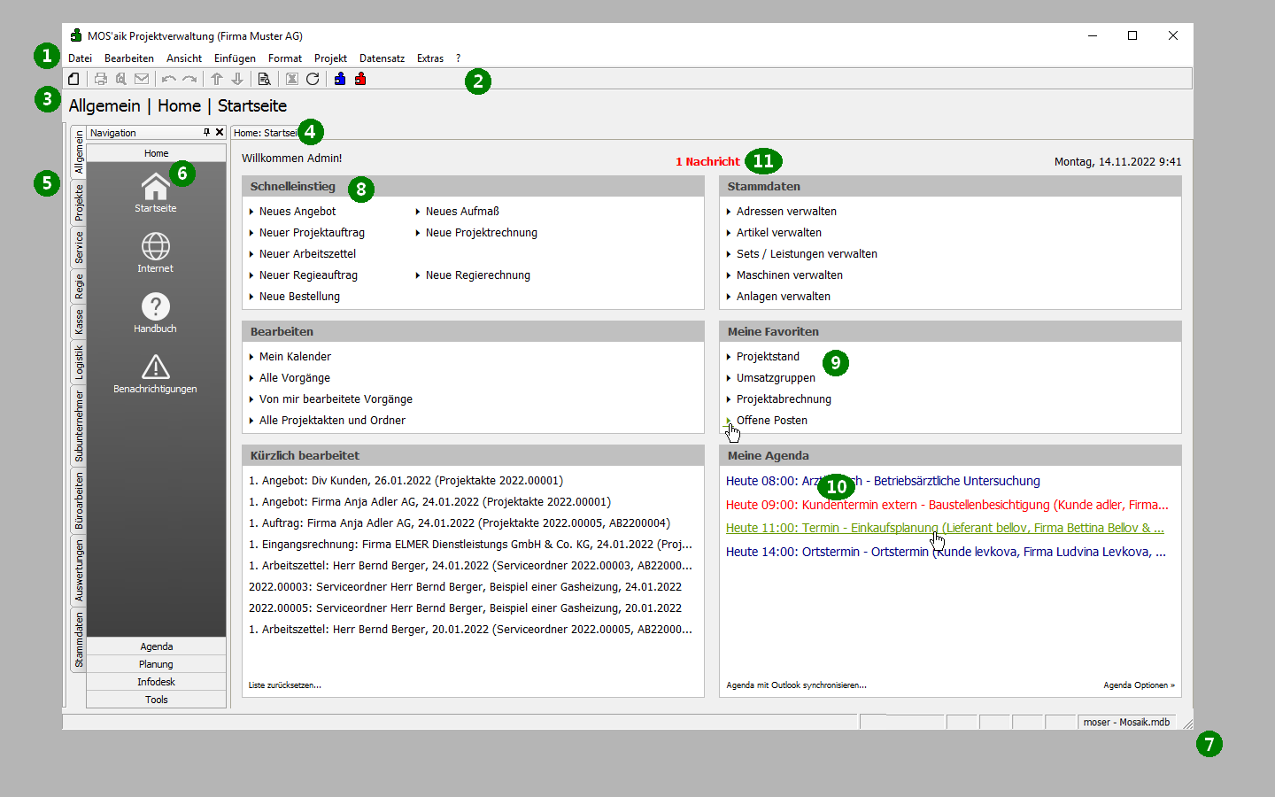Viewport: 1275px width, 797px height.
Task: Open the Startseite house icon
Action: click(x=155, y=188)
